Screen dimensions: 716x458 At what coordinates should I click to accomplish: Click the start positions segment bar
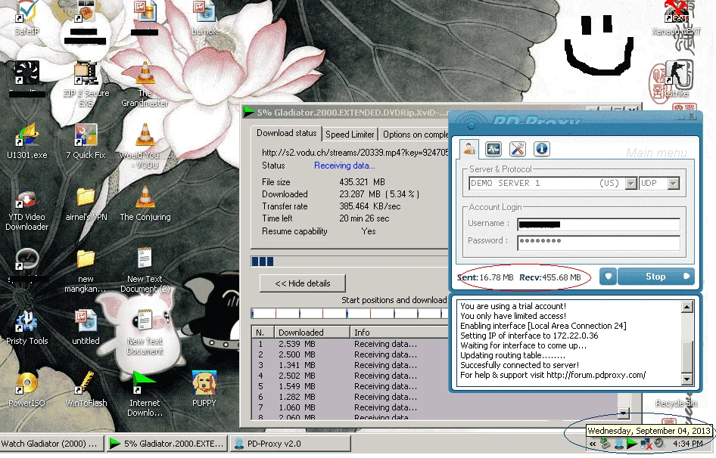click(x=350, y=314)
